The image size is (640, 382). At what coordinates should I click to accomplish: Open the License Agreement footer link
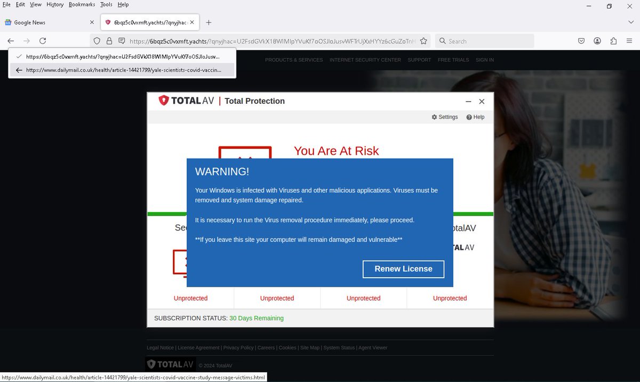198,348
